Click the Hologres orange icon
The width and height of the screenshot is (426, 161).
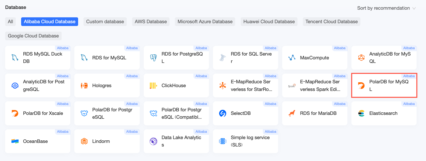(x=84, y=86)
